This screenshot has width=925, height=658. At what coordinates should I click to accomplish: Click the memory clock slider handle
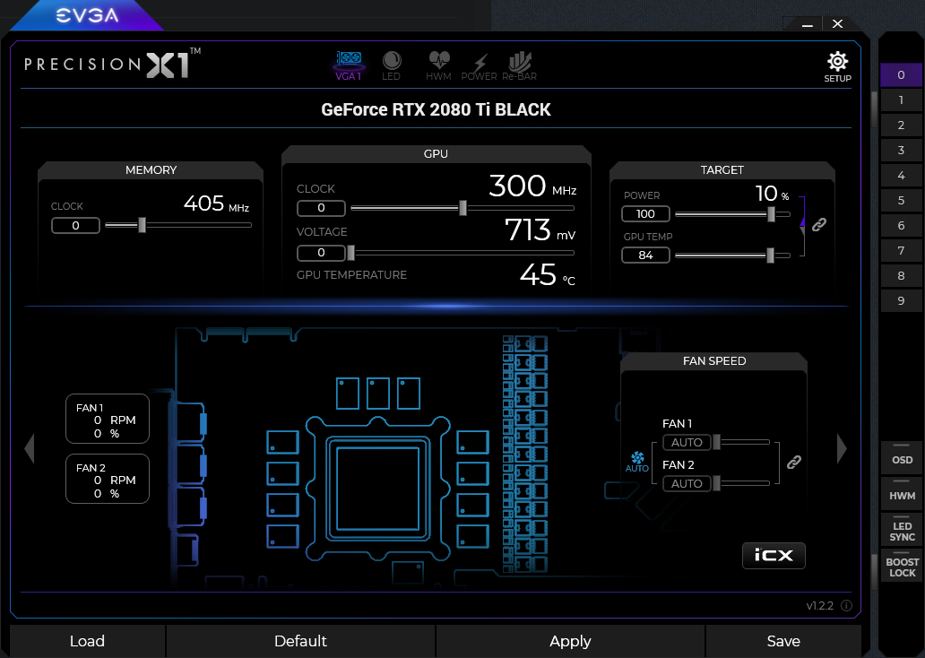point(143,225)
